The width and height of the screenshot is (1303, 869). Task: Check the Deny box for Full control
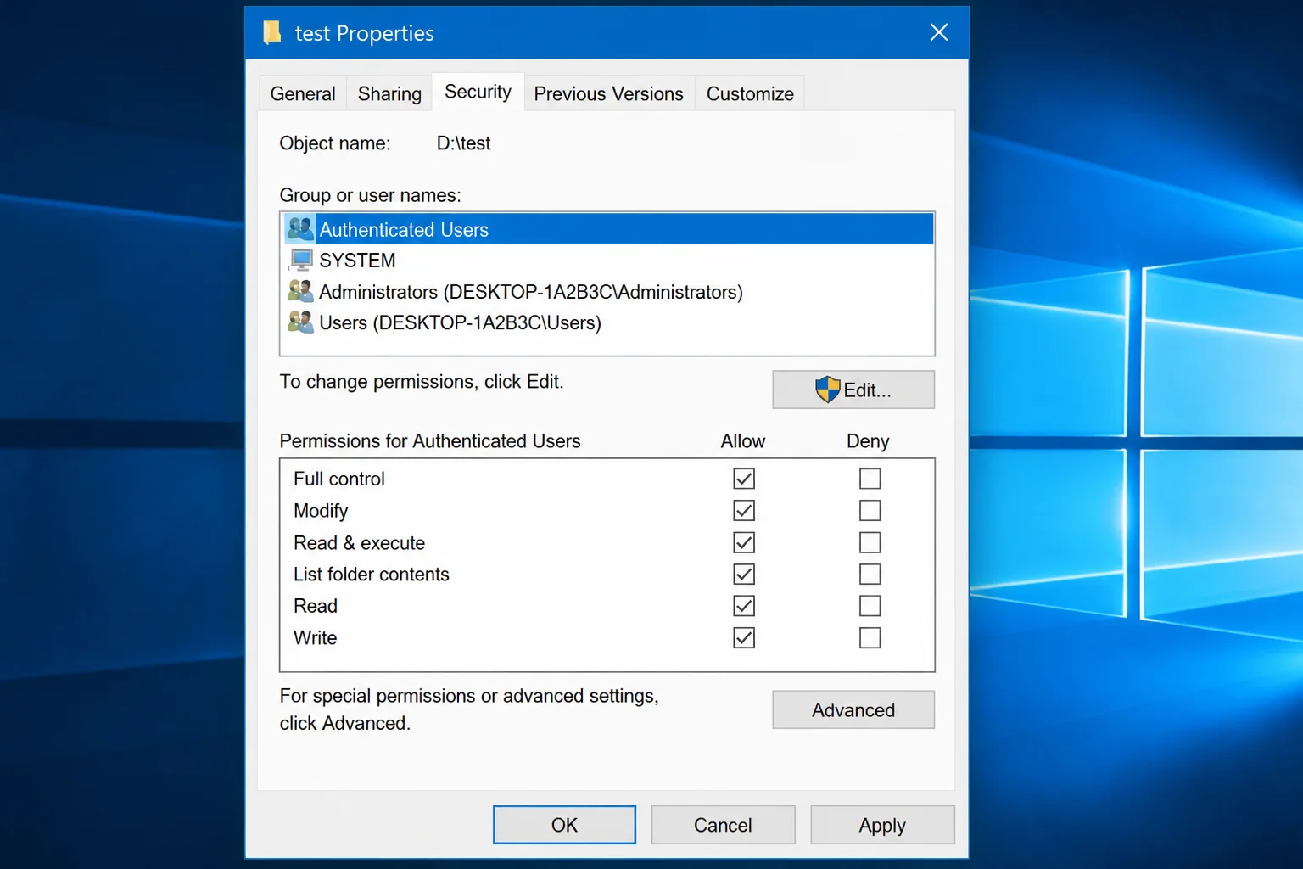pos(870,479)
